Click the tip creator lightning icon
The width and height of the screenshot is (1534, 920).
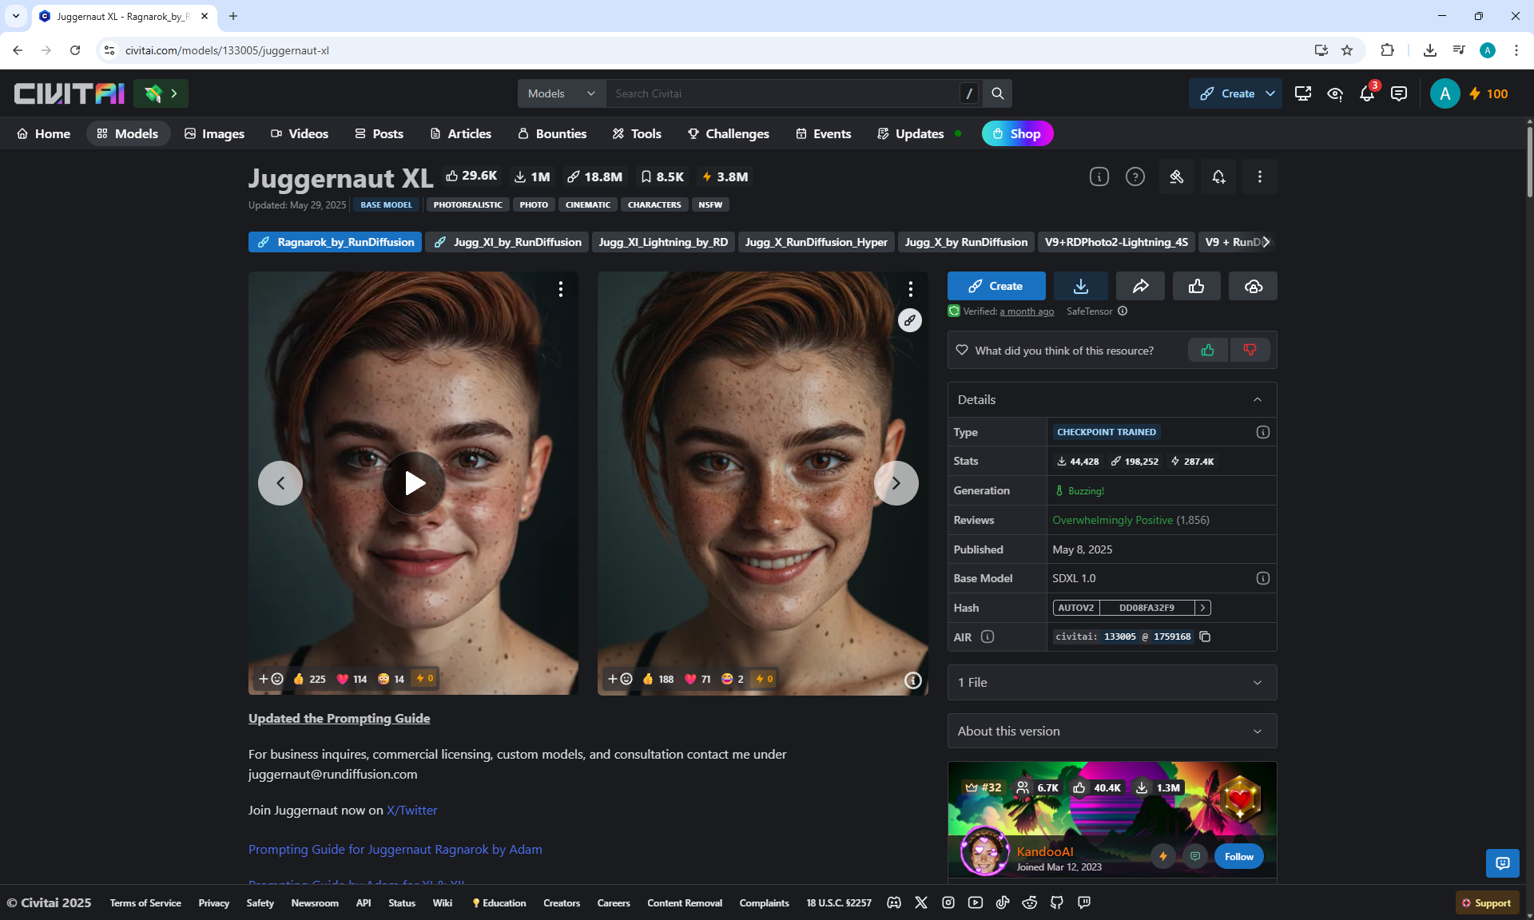[x=1163, y=856]
